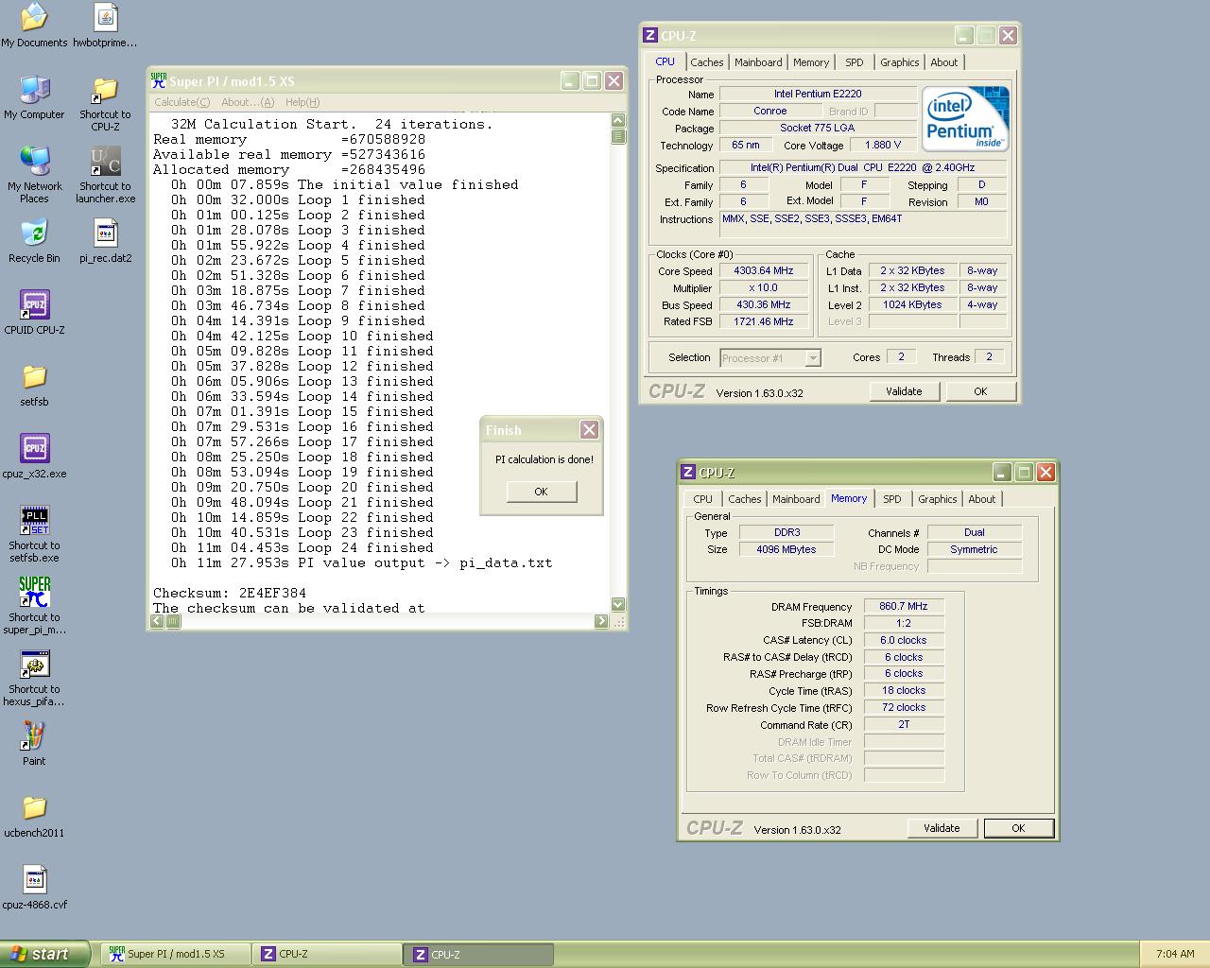Switch to CPU tab in lower CPU-Z
This screenshot has height=968, width=1210.
click(x=703, y=499)
